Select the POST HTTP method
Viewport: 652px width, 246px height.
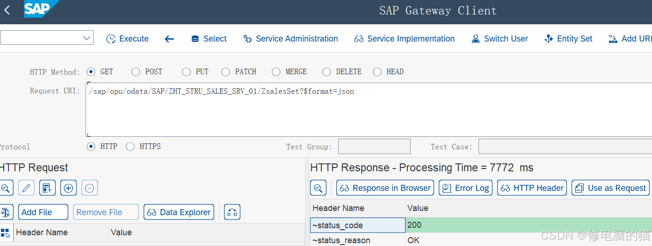point(136,72)
